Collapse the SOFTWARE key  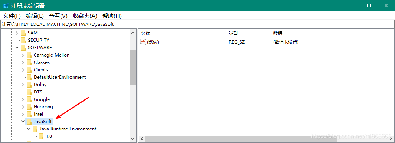point(17,48)
